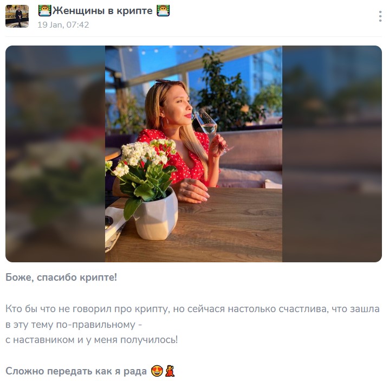The image size is (389, 381).
Task: Click the line с наставником и у меня получилось
Action: 92,340
